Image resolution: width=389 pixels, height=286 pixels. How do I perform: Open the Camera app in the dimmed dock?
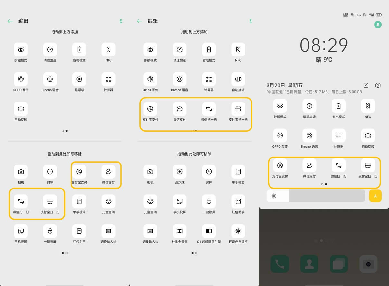click(368, 264)
